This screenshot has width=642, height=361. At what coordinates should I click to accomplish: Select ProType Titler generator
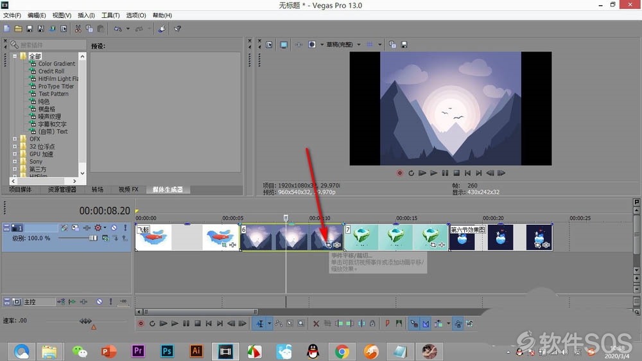click(x=56, y=86)
